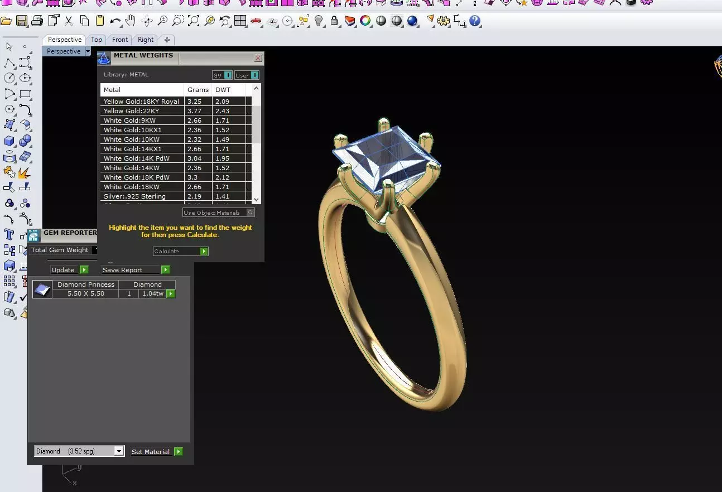This screenshot has width=722, height=492.
Task: Click the Calculate button in Metal Weights
Action: pos(180,252)
